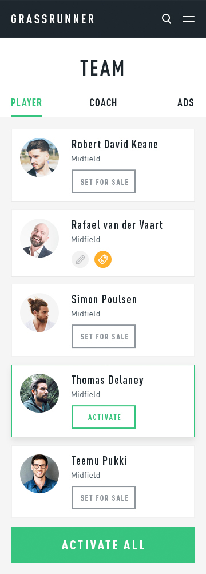Switch to the Coach tab
Image resolution: width=206 pixels, height=574 pixels.
coord(103,102)
